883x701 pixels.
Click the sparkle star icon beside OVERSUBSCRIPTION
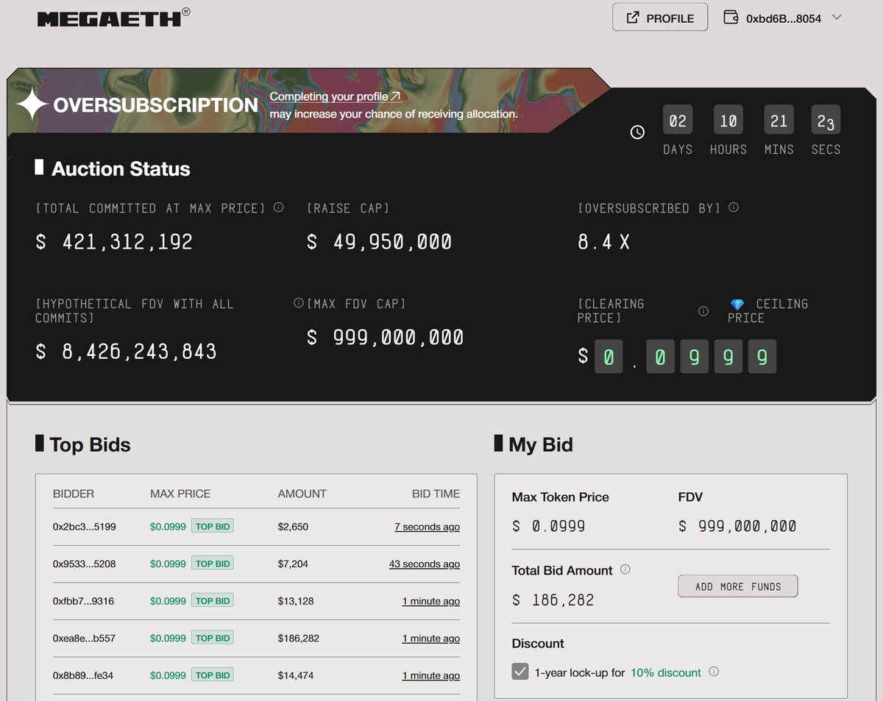32,106
